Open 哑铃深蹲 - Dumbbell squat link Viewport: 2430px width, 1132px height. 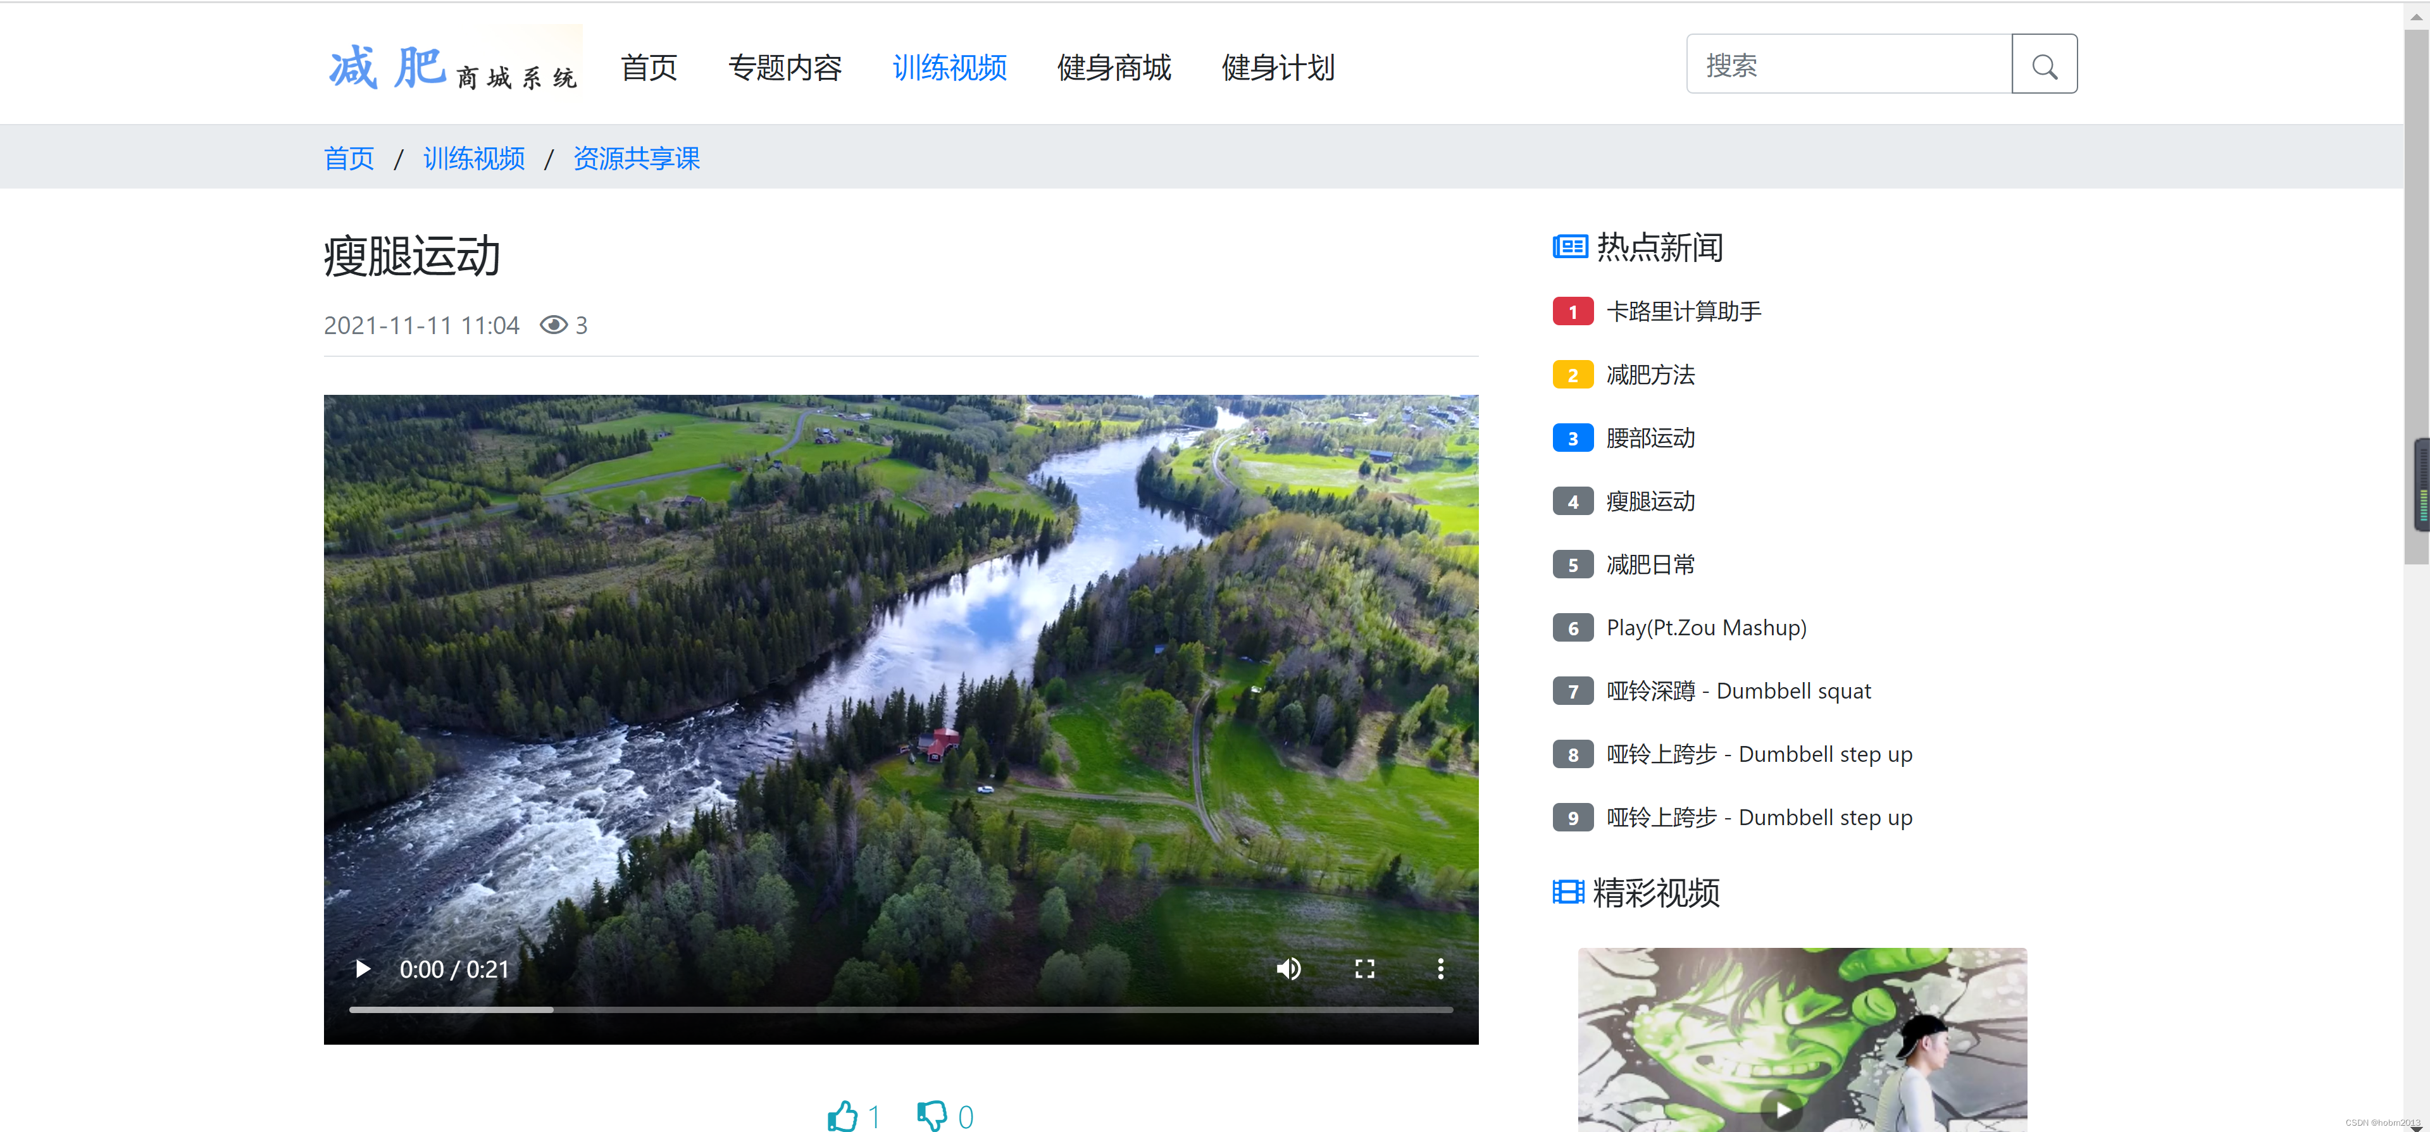(1738, 690)
